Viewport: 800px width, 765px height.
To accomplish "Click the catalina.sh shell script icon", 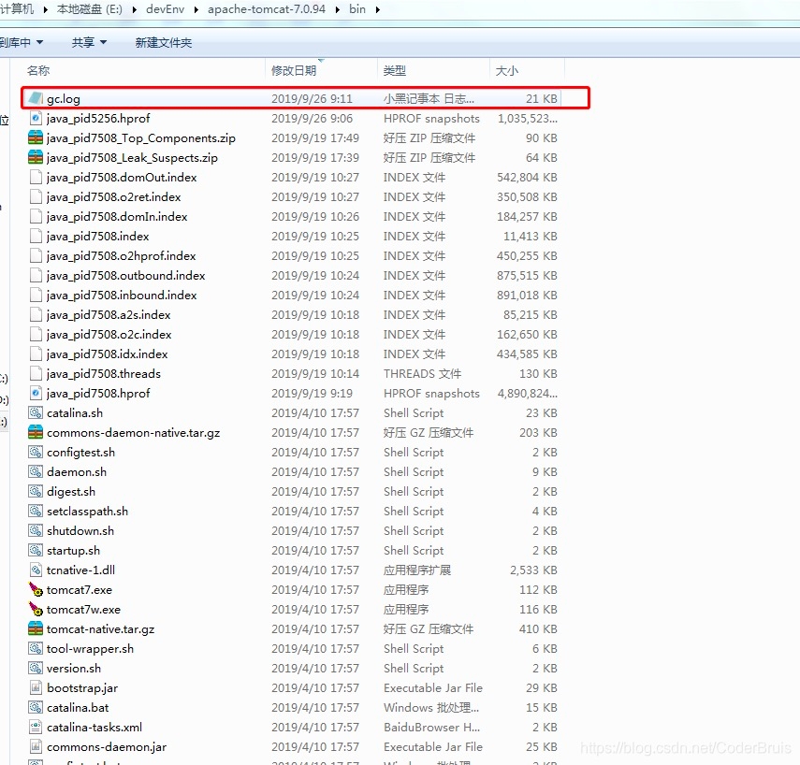I will pos(36,413).
